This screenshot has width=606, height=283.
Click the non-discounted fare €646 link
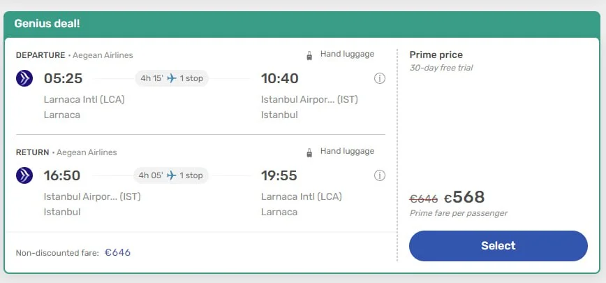tap(117, 252)
